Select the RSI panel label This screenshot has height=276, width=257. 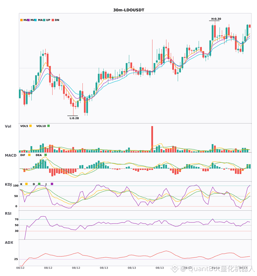tap(8, 213)
